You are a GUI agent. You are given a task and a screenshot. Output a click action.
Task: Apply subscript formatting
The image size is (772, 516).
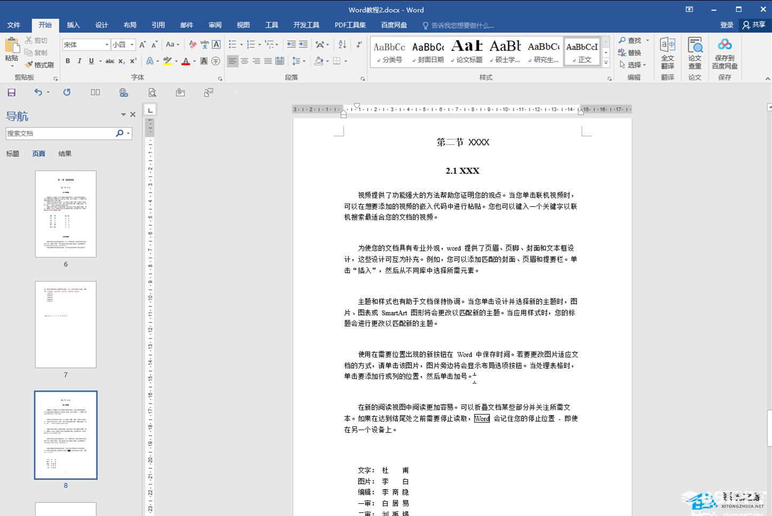[122, 61]
